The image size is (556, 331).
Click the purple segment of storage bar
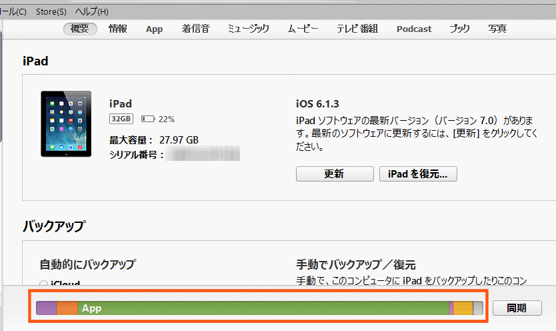pyautogui.click(x=46, y=308)
